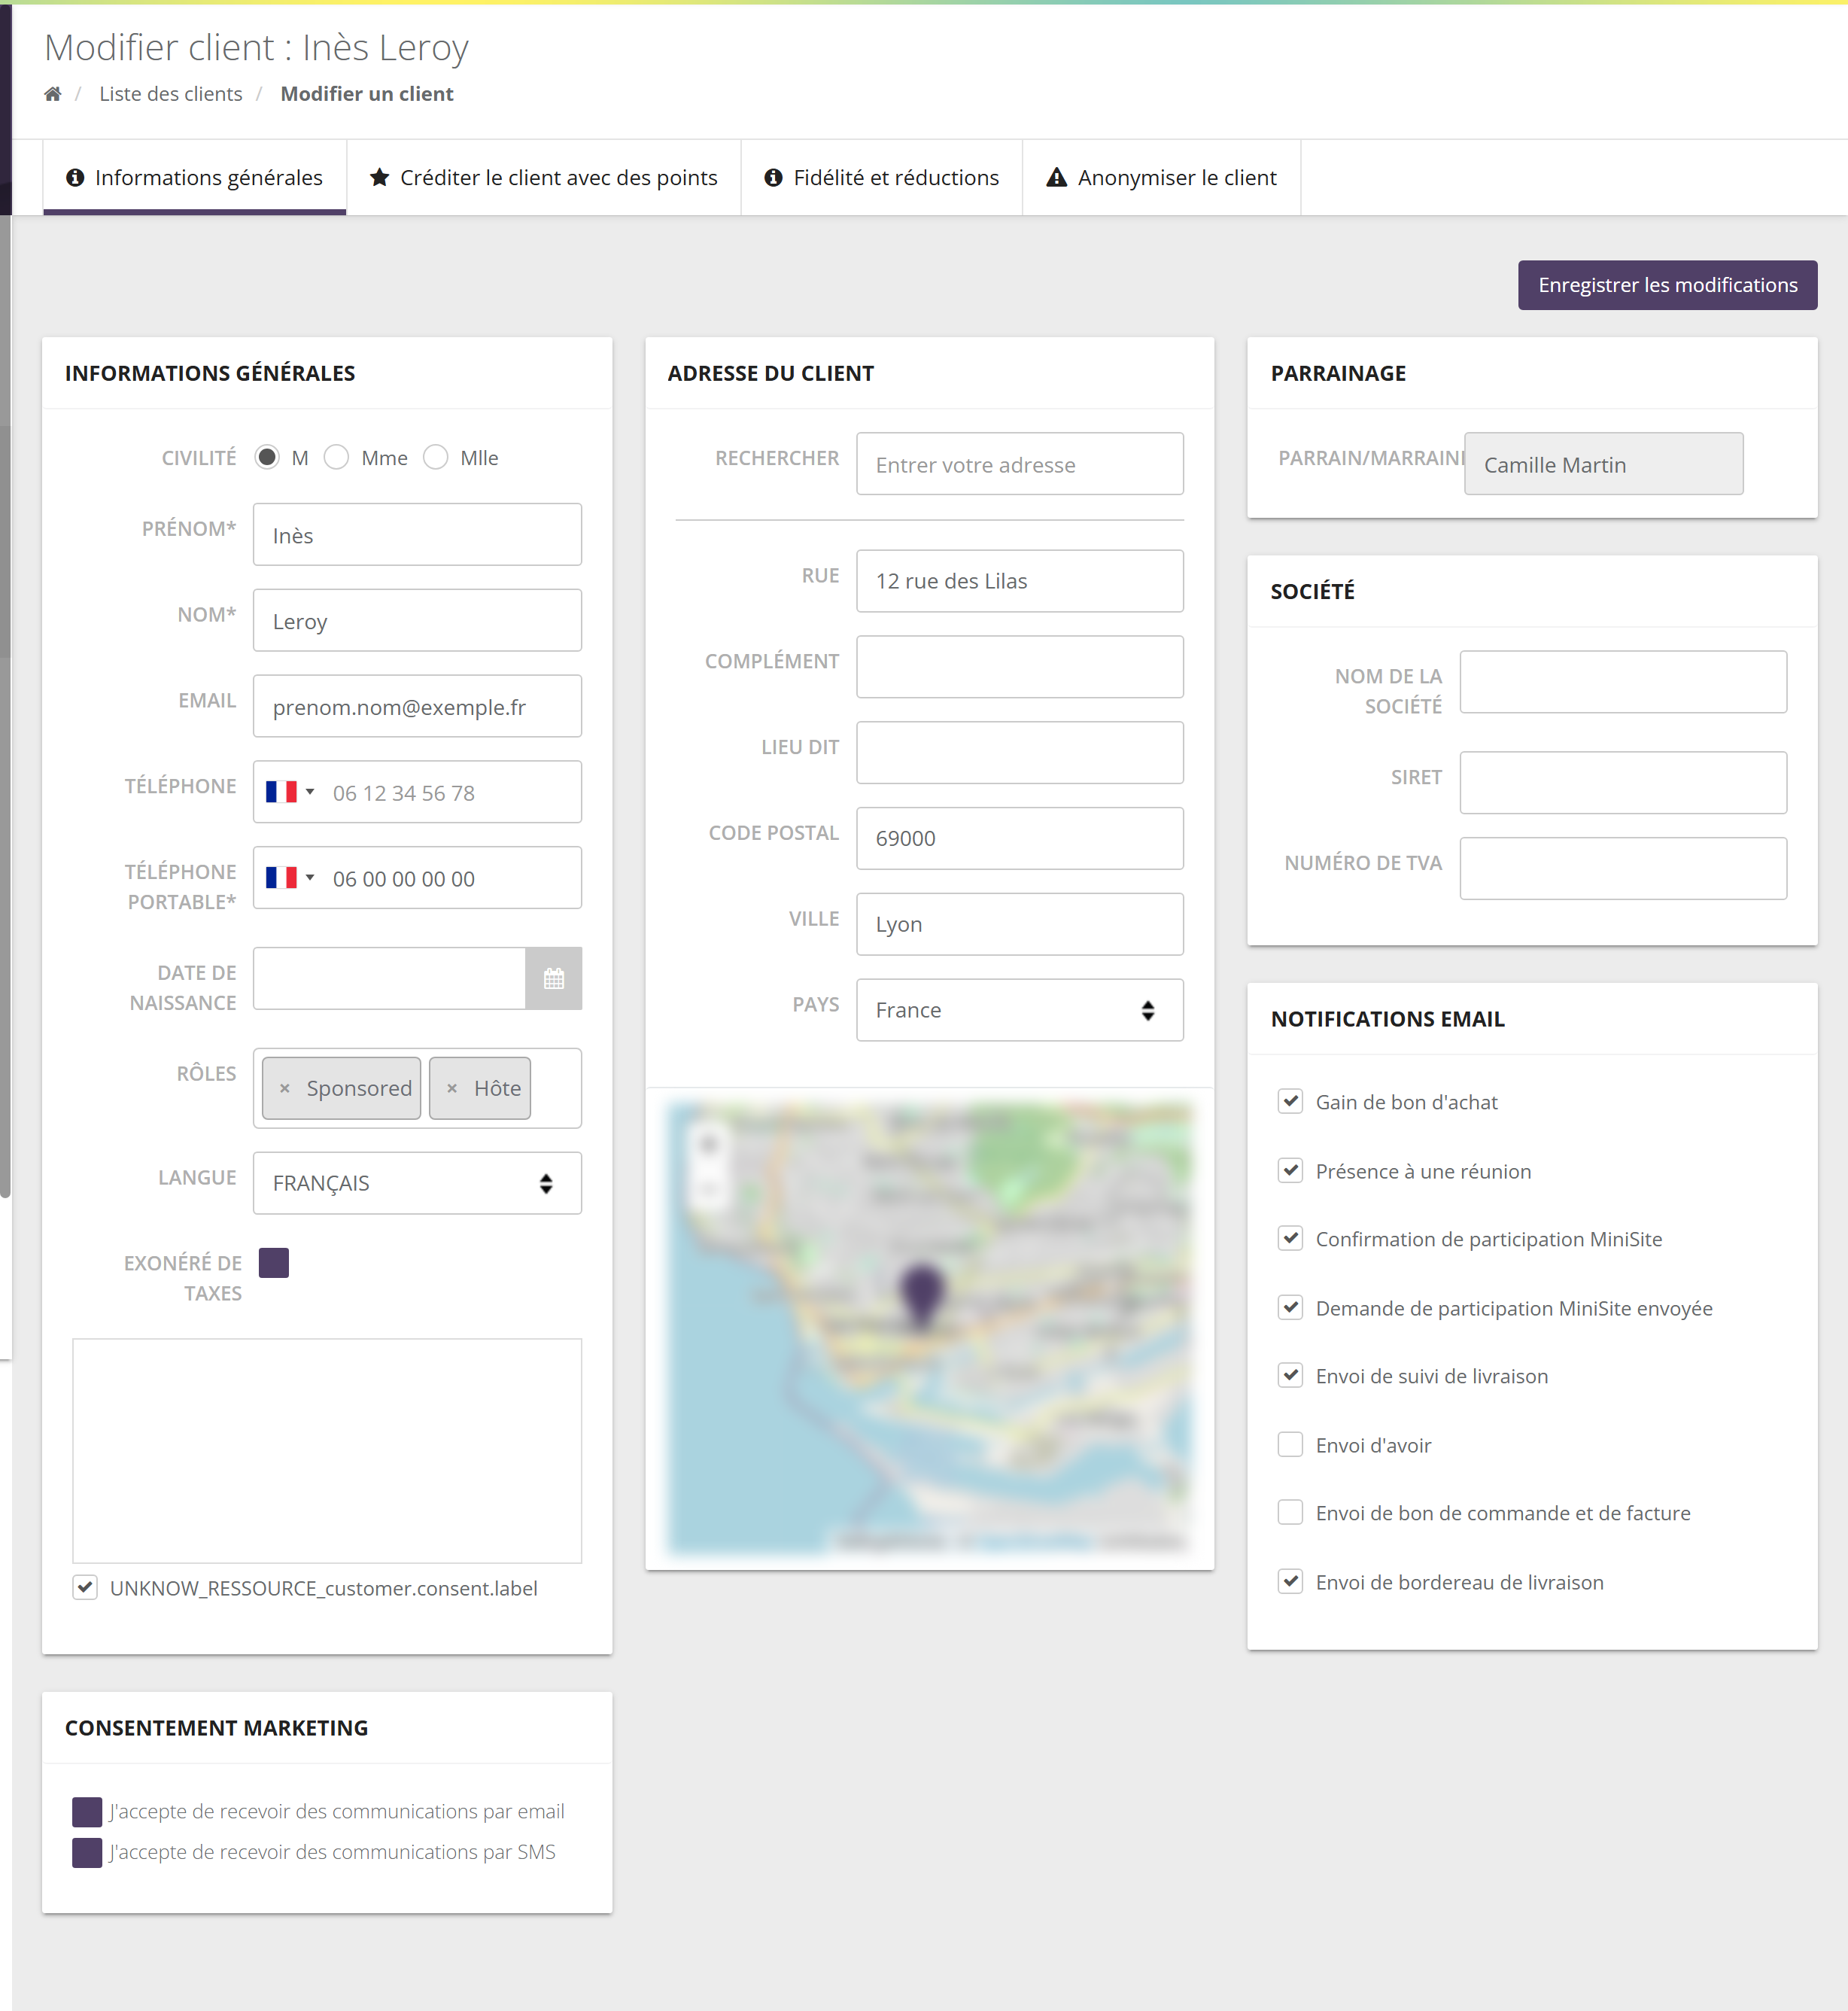Uncheck Présence à une réunion notification
The height and width of the screenshot is (2011, 1848).
point(1290,1170)
